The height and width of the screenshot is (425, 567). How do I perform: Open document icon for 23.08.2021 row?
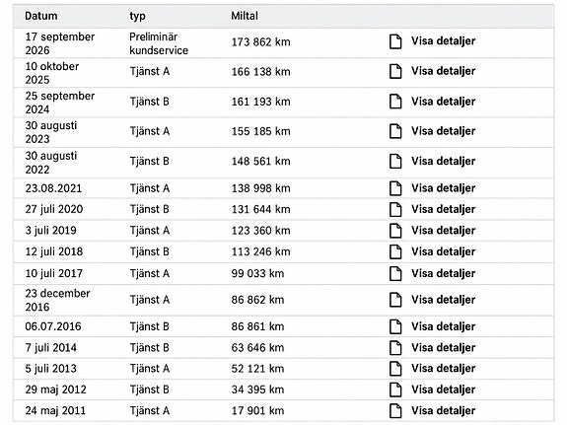[395, 188]
